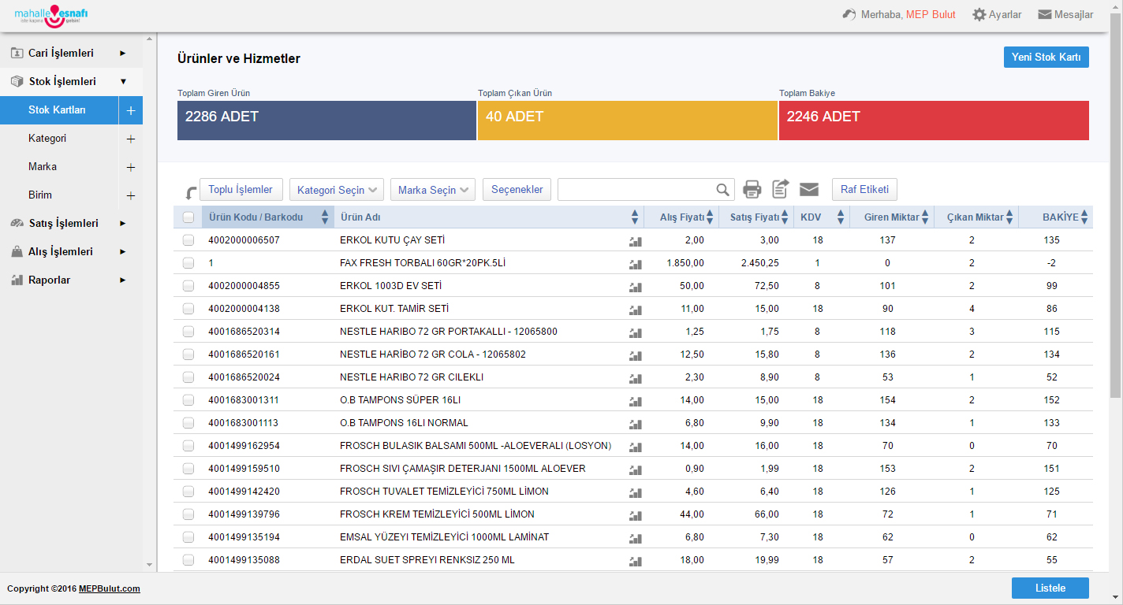Viewport: 1123px width, 605px height.
Task: Click the print icon in the toolbar
Action: coord(752,189)
